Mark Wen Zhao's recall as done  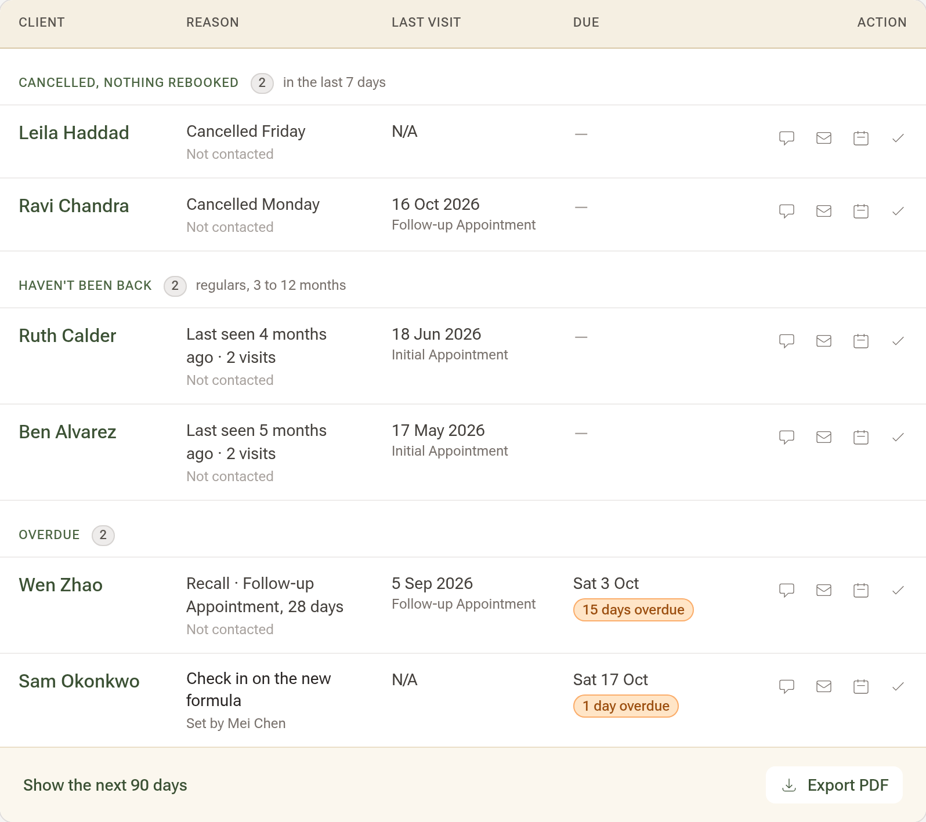coord(898,590)
